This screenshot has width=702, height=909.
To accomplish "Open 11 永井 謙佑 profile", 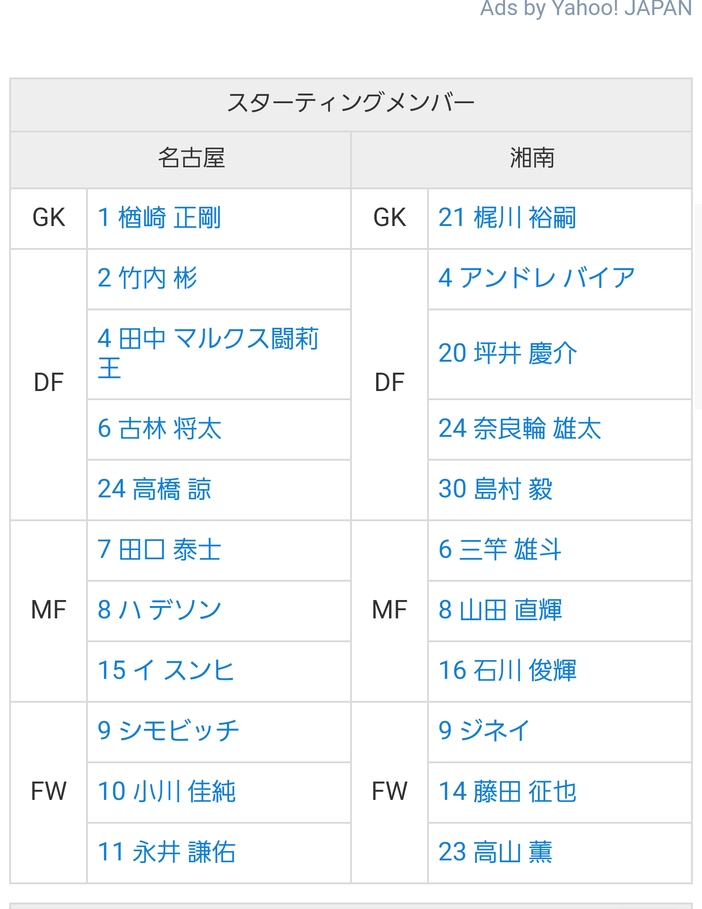I will pos(166,852).
